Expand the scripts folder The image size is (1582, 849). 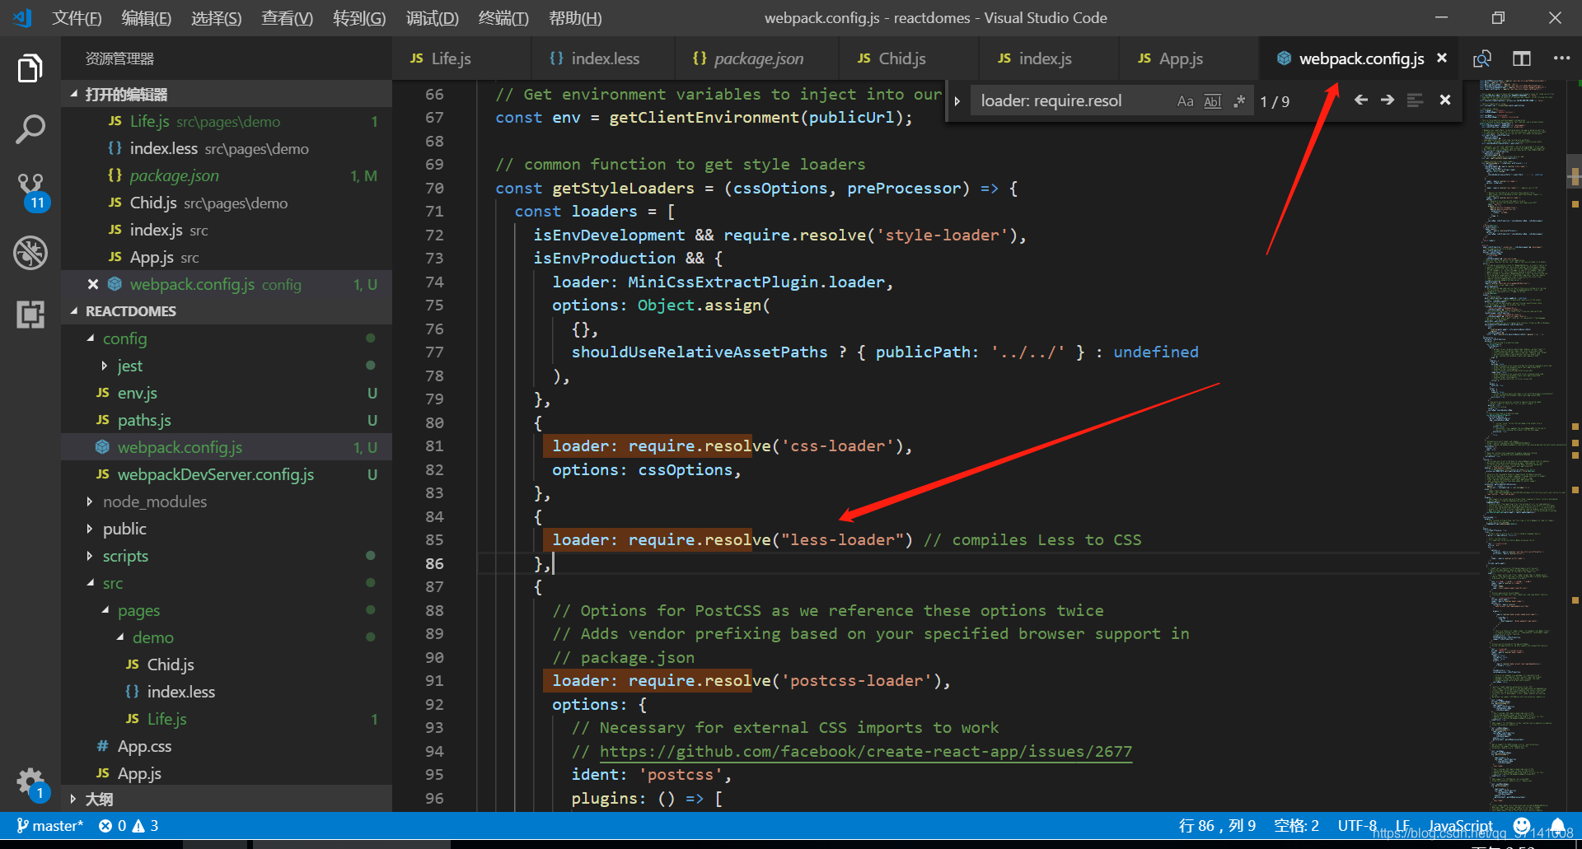[x=91, y=556]
